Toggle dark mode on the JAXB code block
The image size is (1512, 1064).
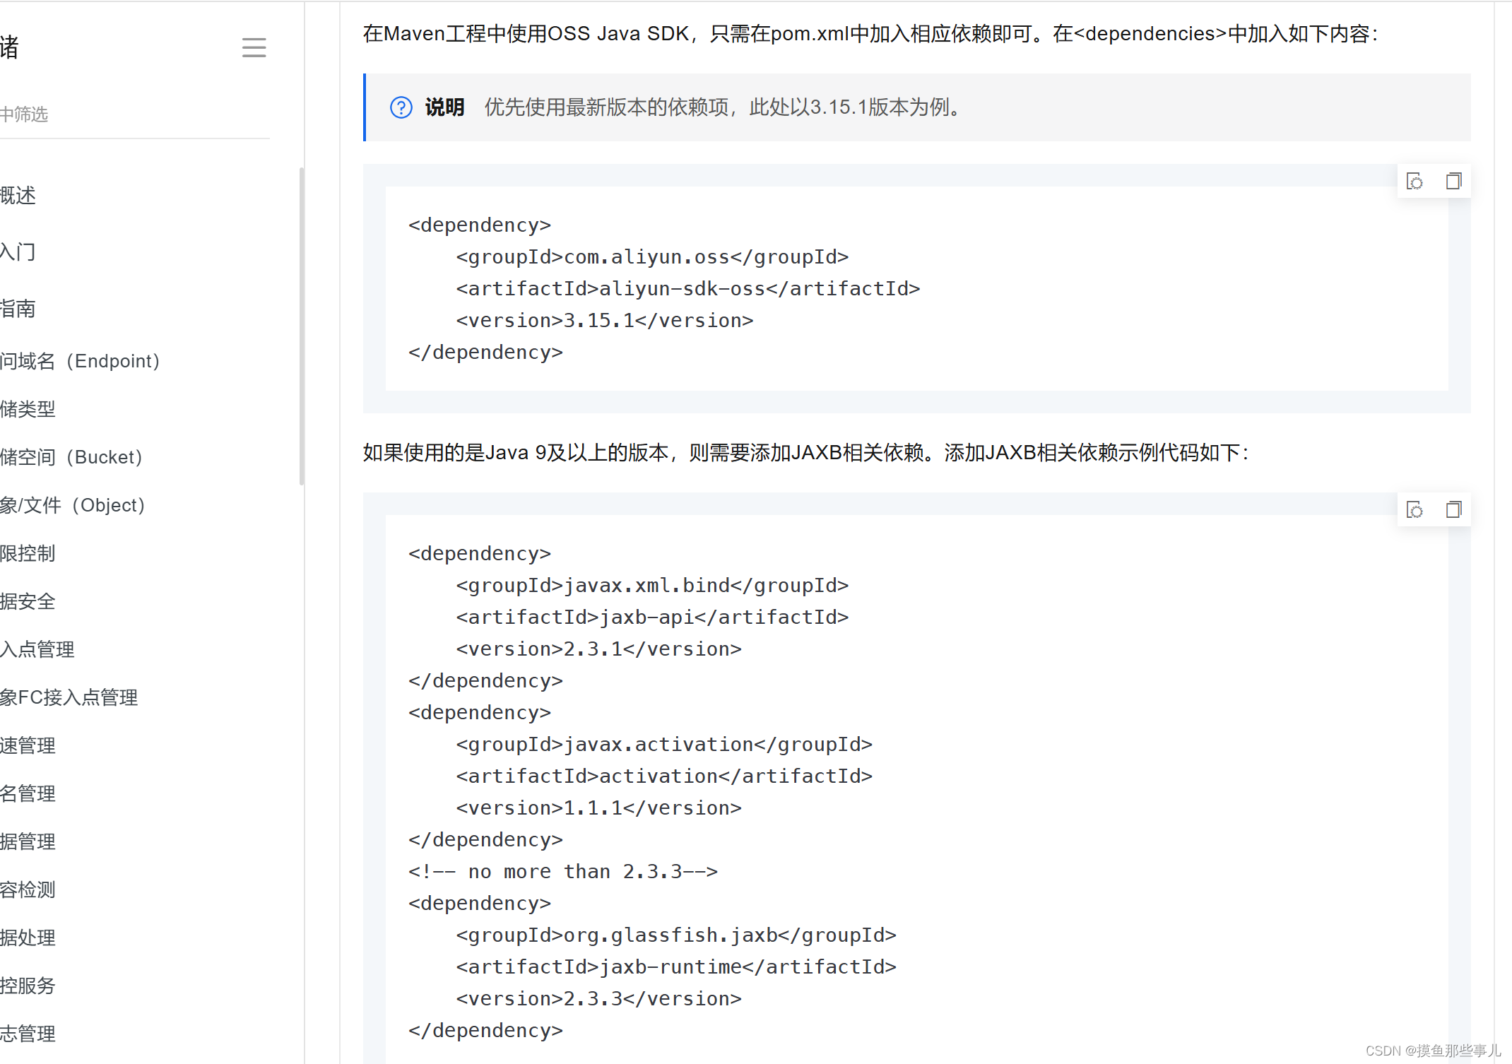[x=1414, y=510]
